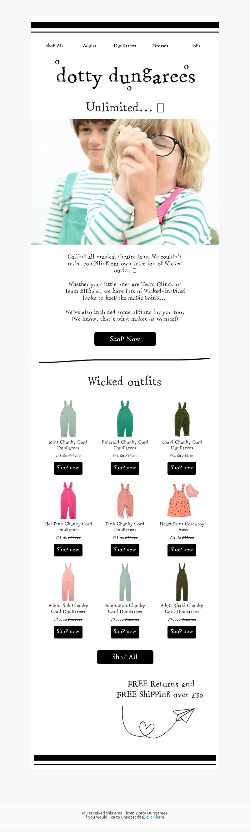Shop now under Adult Pink Chunky Cord Dungarees

[68, 631]
